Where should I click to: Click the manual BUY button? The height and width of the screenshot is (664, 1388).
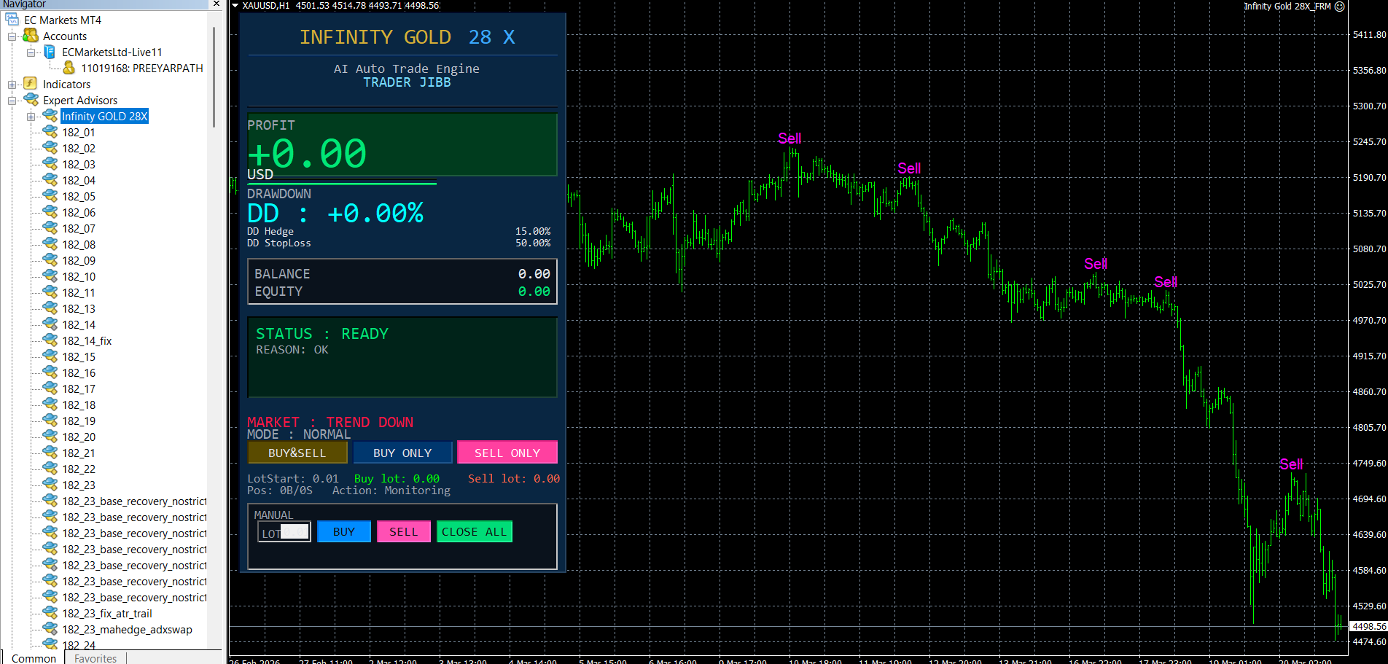[344, 531]
